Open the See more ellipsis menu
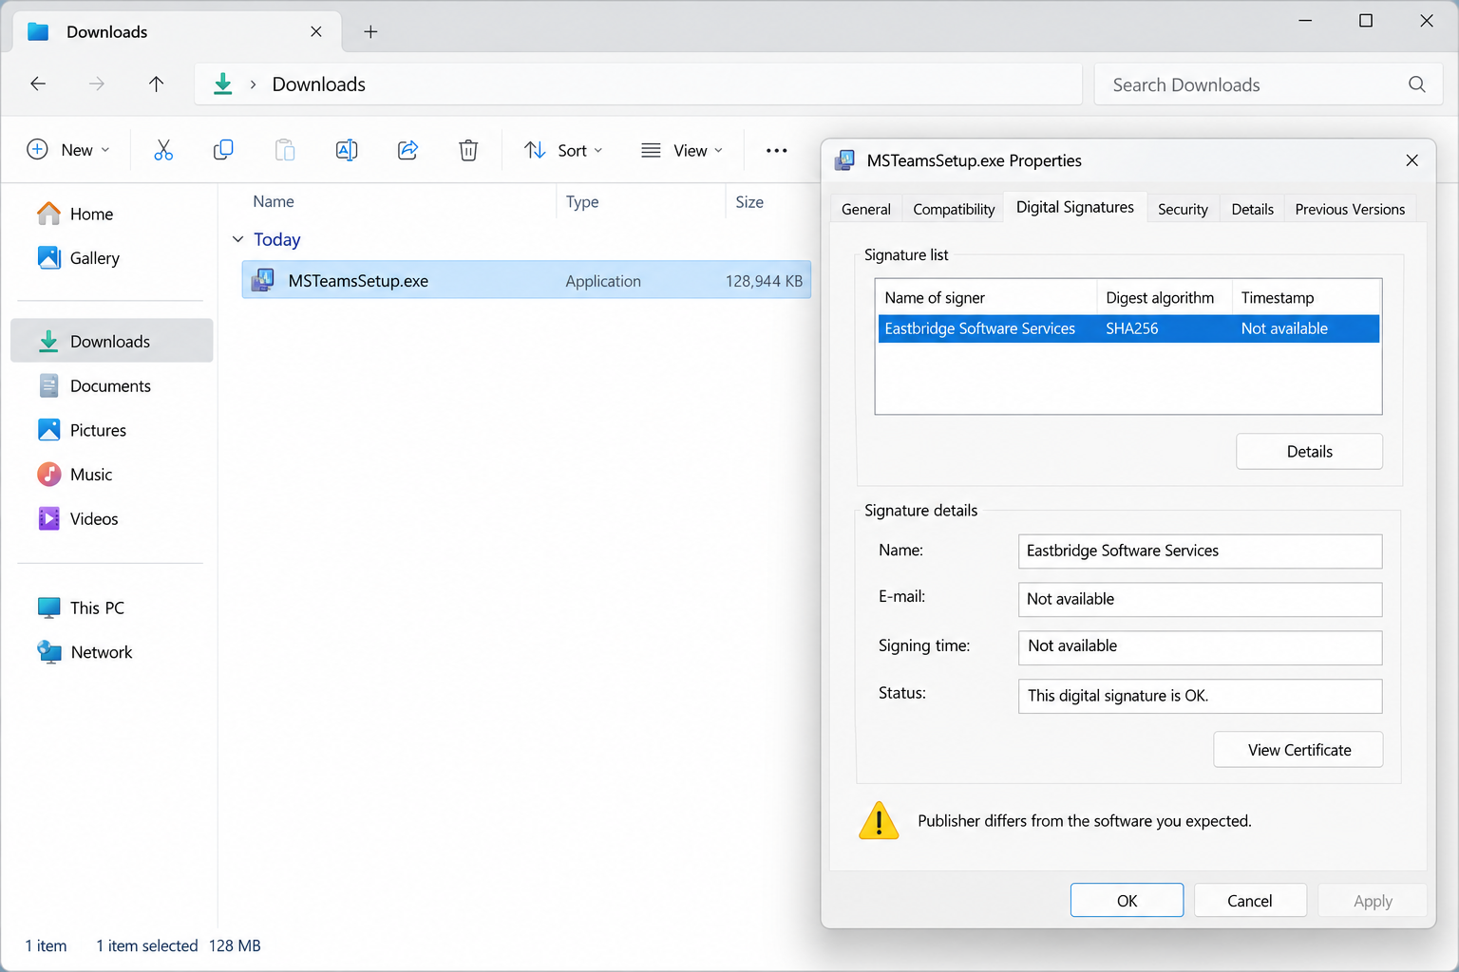Viewport: 1459px width, 972px height. [x=776, y=150]
